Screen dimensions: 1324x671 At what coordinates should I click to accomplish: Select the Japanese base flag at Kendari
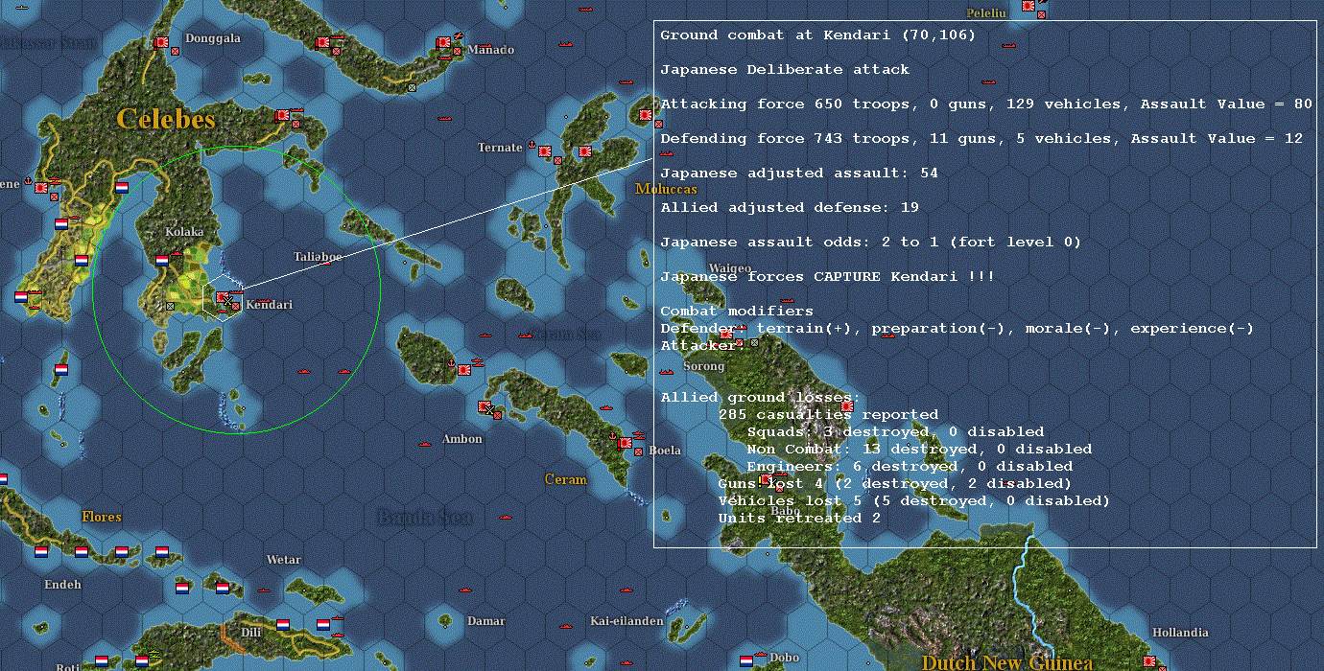pyautogui.click(x=223, y=298)
